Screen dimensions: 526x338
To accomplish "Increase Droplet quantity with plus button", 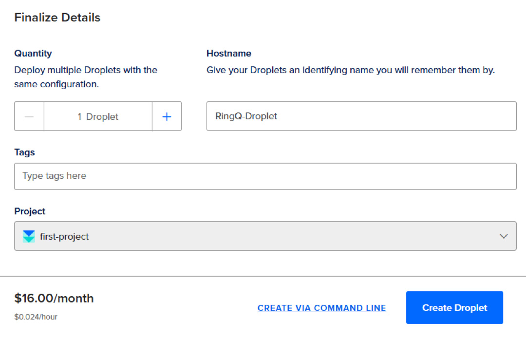I will click(x=167, y=116).
